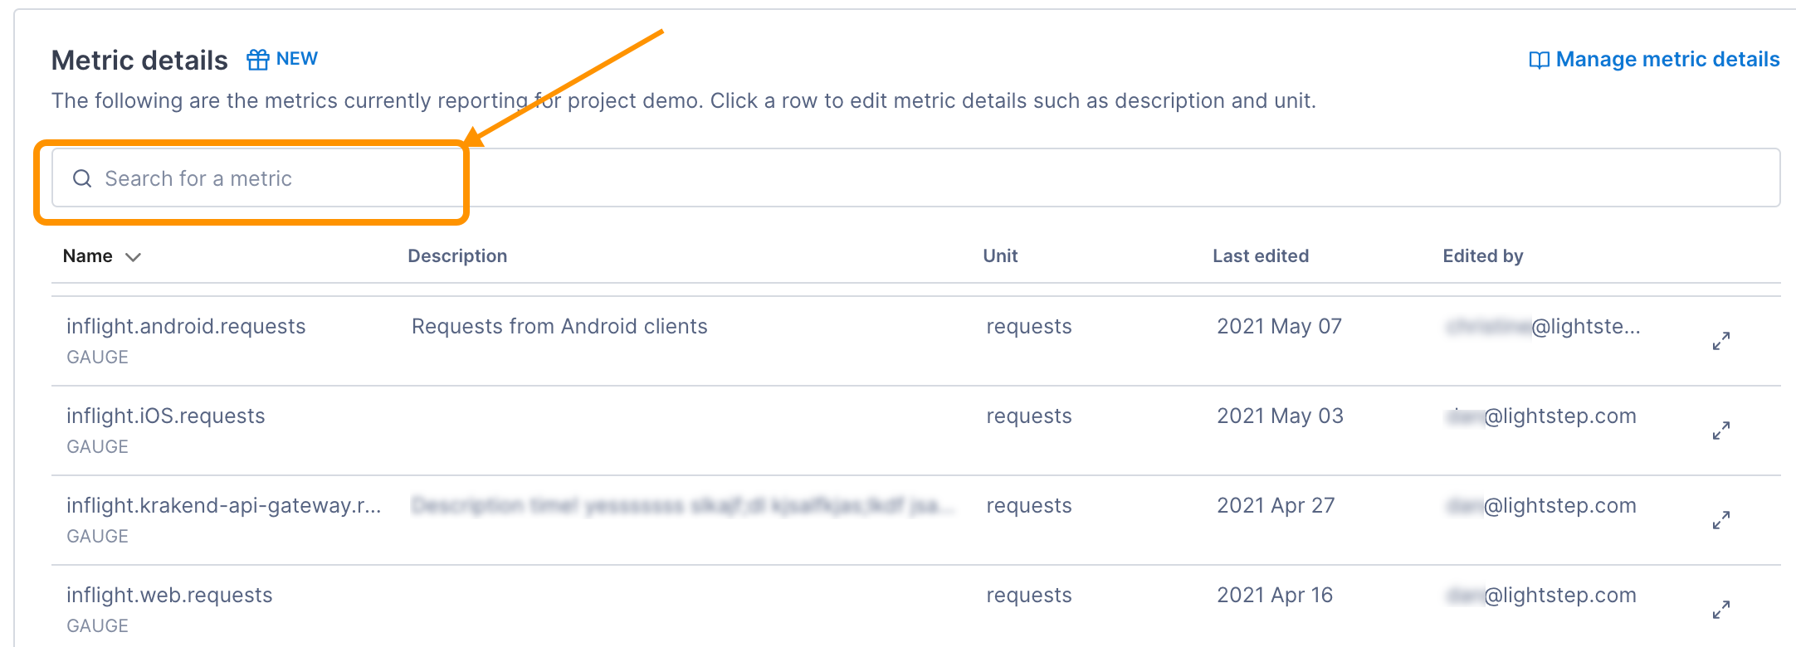The width and height of the screenshot is (1796, 647).
Task: Toggle the Name column sort chevron
Action: click(x=133, y=257)
